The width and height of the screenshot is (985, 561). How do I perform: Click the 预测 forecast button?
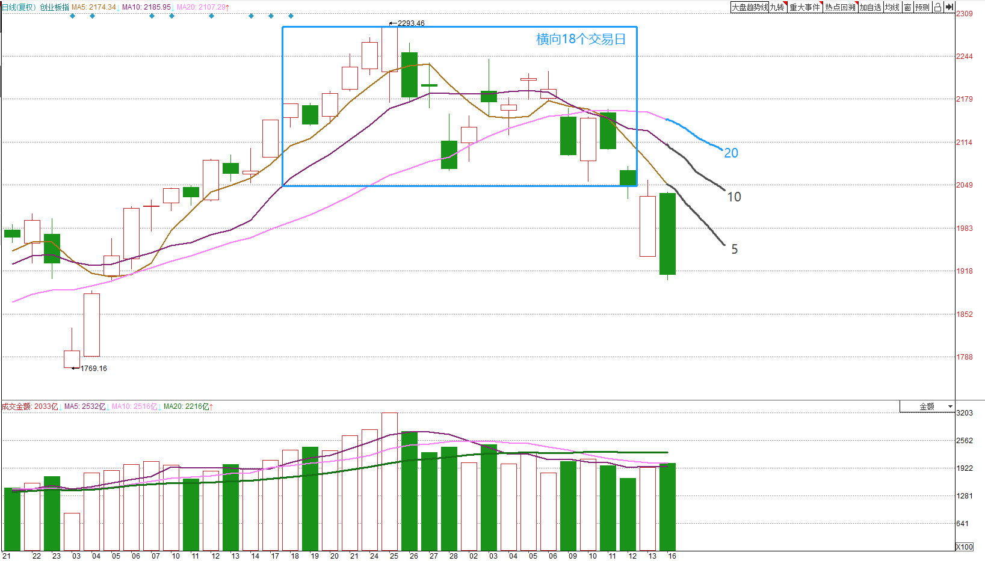click(922, 7)
